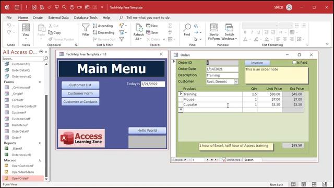Toggle the Italic formatting button
Viewport: 334px width, 188px height.
coord(252,32)
